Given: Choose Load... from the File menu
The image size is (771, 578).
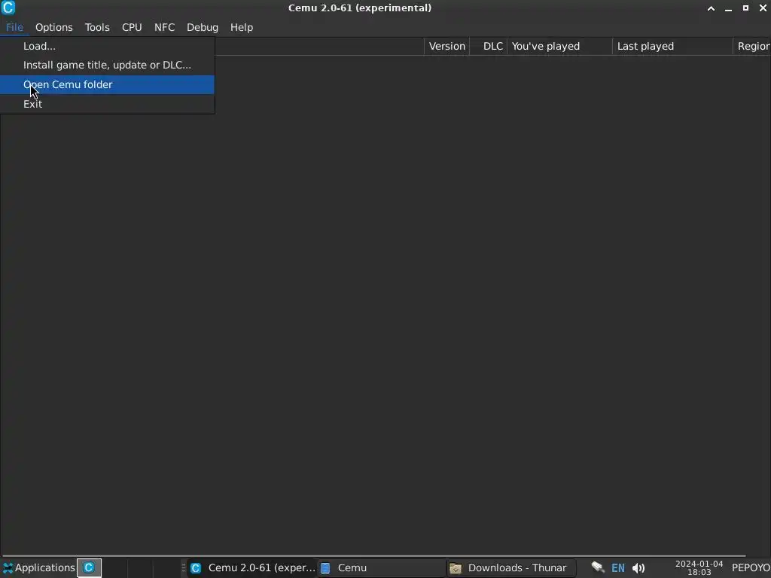Looking at the screenshot, I should click(x=107, y=46).
